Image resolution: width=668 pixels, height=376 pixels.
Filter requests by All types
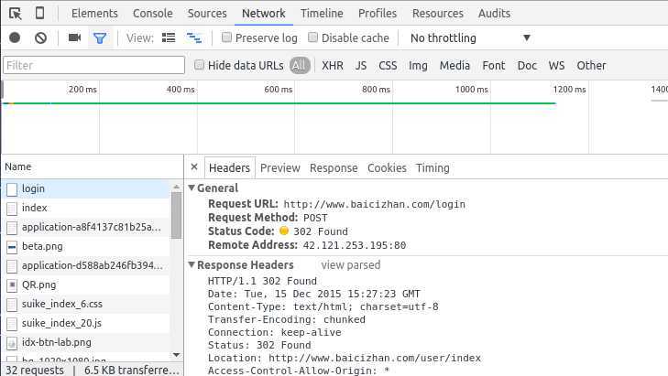pos(300,65)
